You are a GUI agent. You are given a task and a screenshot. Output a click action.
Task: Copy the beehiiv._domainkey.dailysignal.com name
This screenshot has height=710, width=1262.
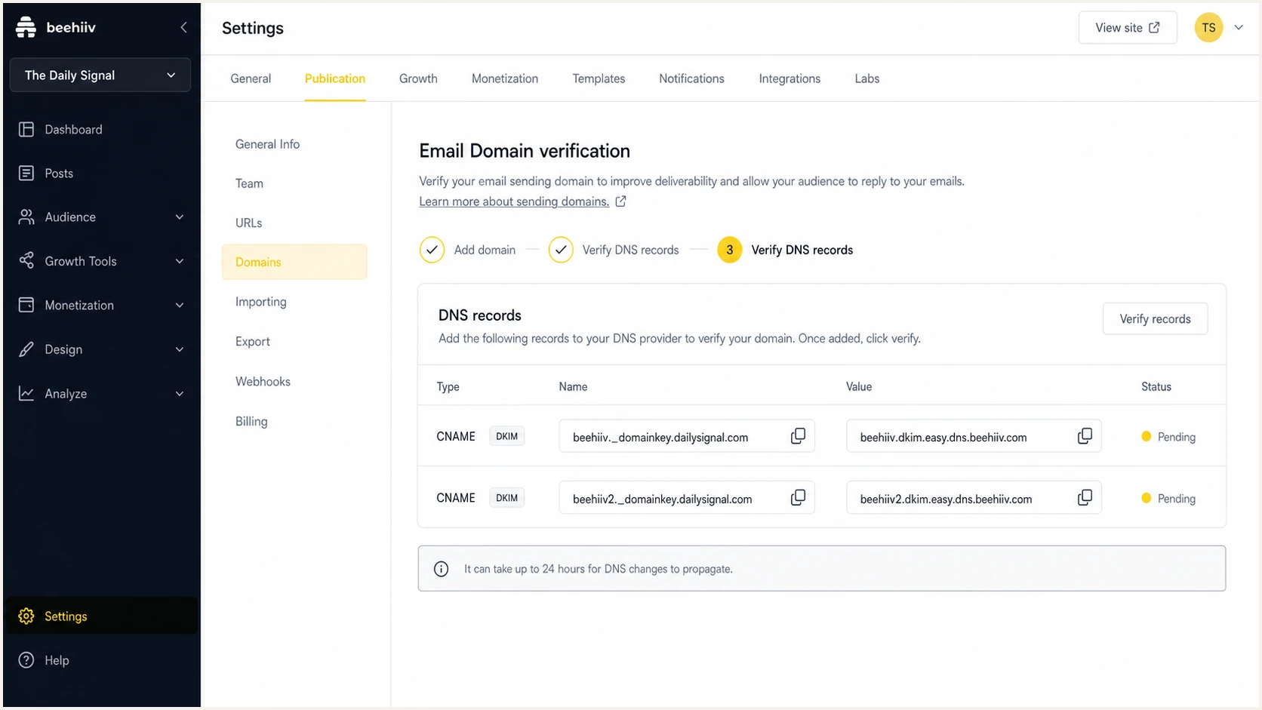pyautogui.click(x=798, y=436)
